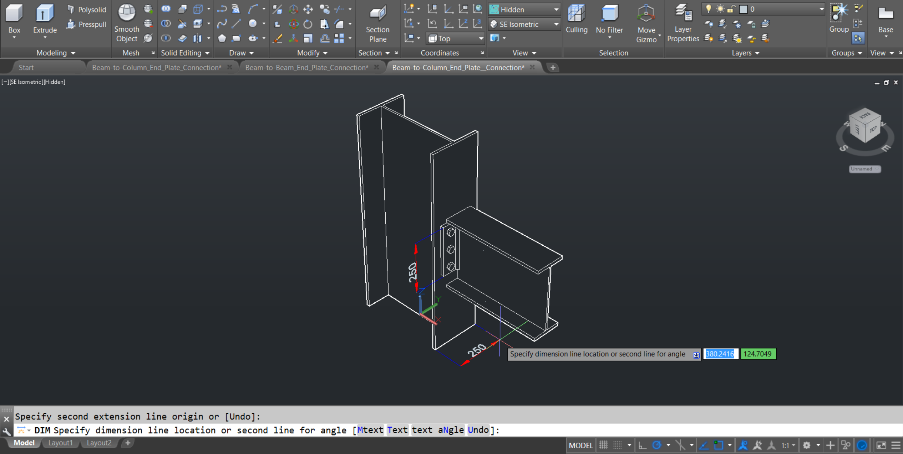
Task: Click the Extrude tool icon
Action: pyautogui.click(x=45, y=14)
